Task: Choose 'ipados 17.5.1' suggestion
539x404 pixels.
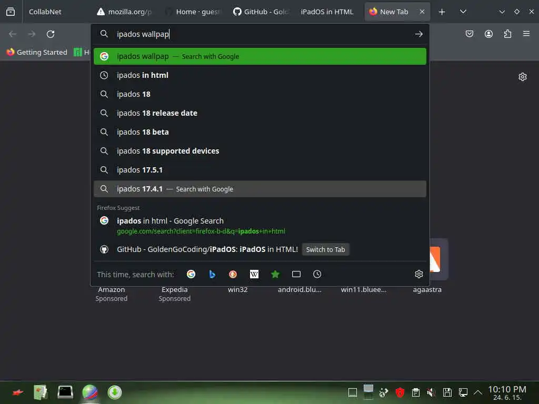Action: (x=260, y=170)
